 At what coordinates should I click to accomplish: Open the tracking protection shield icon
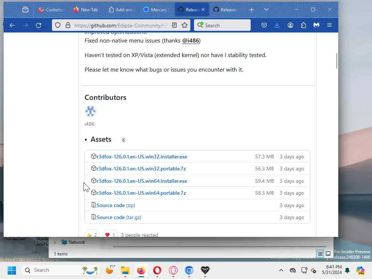[x=58, y=25]
